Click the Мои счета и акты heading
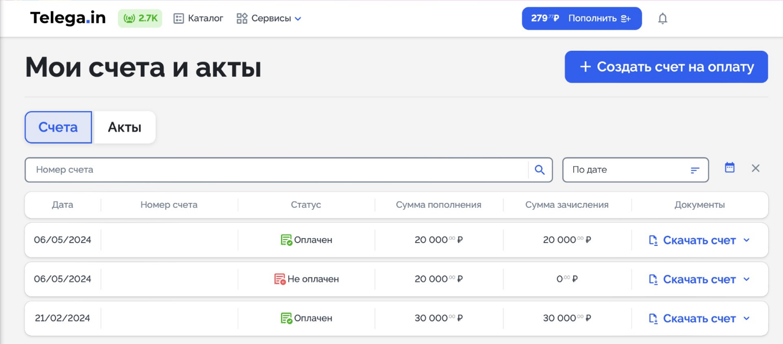The image size is (783, 344). [143, 67]
